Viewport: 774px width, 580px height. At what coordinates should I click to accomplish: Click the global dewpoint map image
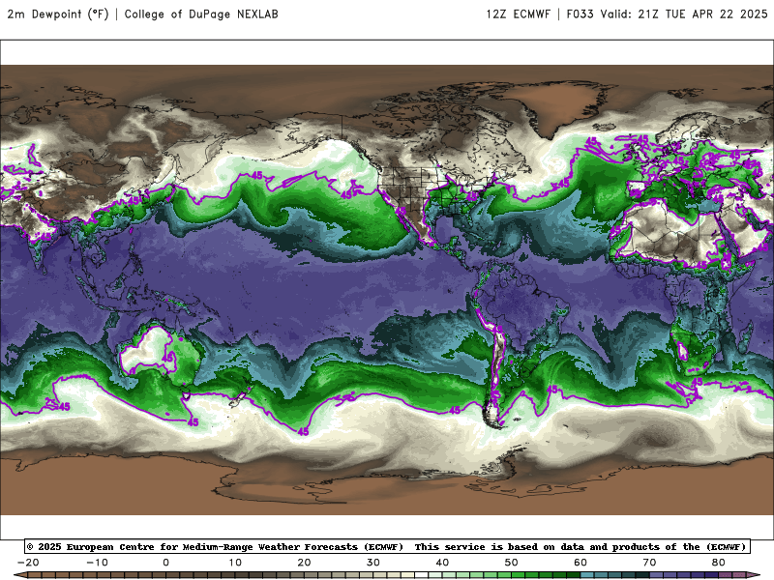point(387,290)
